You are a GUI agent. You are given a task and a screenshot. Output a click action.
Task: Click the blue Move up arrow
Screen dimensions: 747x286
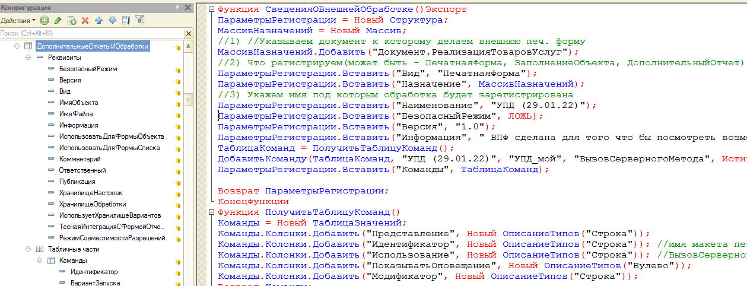click(x=98, y=20)
